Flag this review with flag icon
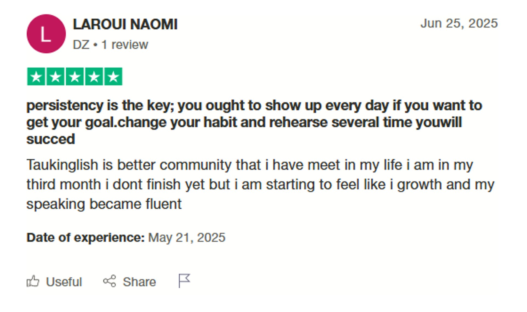 pos(184,281)
